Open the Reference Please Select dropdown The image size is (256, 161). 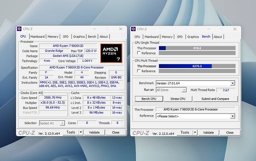(x=233, y=116)
